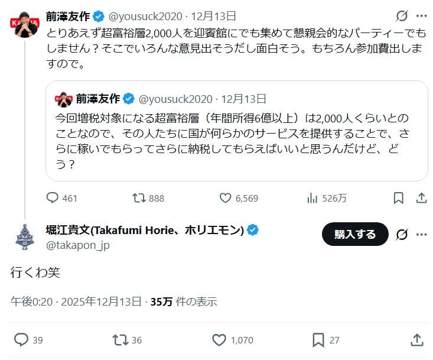Open reply icon on 前澤友作's tweet with 461
This screenshot has height=360, width=433.
(52, 198)
